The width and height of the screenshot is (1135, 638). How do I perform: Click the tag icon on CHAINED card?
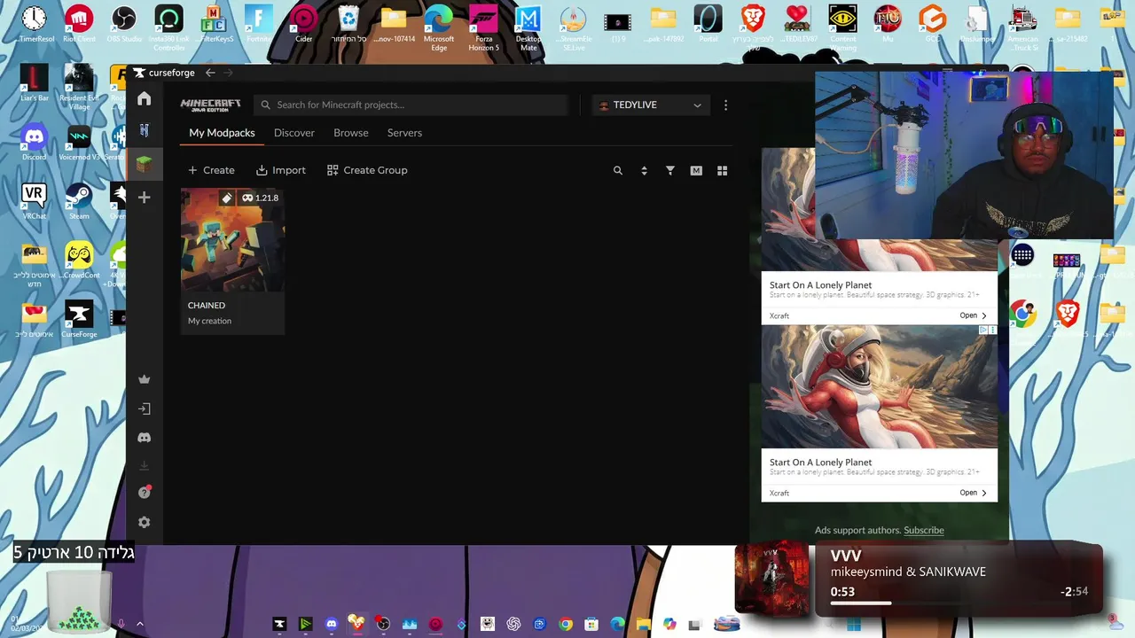(227, 198)
